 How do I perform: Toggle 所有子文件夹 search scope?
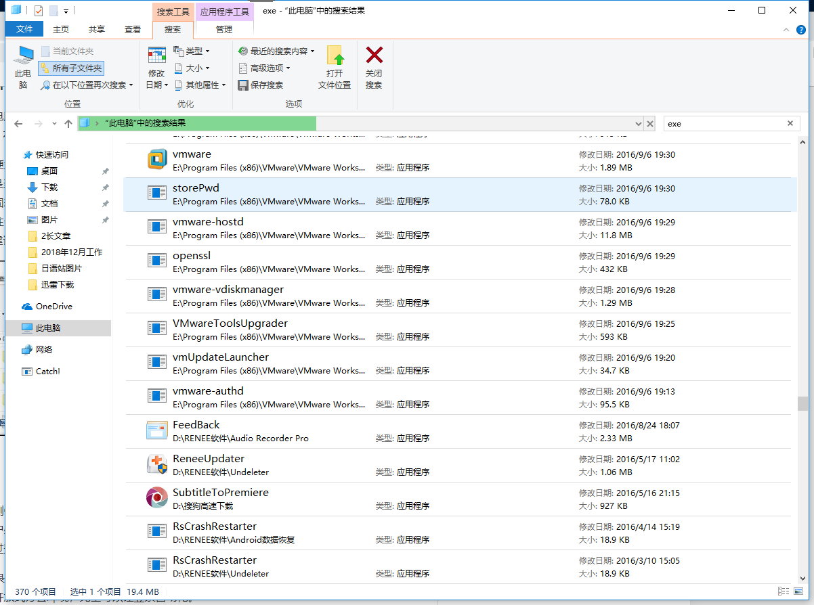coord(71,68)
